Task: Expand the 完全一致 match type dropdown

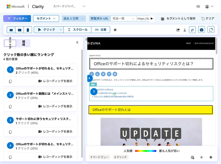Action: [x=123, y=18]
